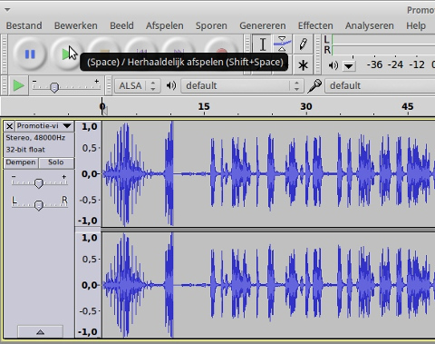This screenshot has height=344, width=435.
Task: Click the -36 dB mark on the meter scale
Action: tap(374, 64)
